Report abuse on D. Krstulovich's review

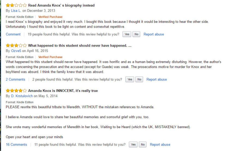(160, 144)
